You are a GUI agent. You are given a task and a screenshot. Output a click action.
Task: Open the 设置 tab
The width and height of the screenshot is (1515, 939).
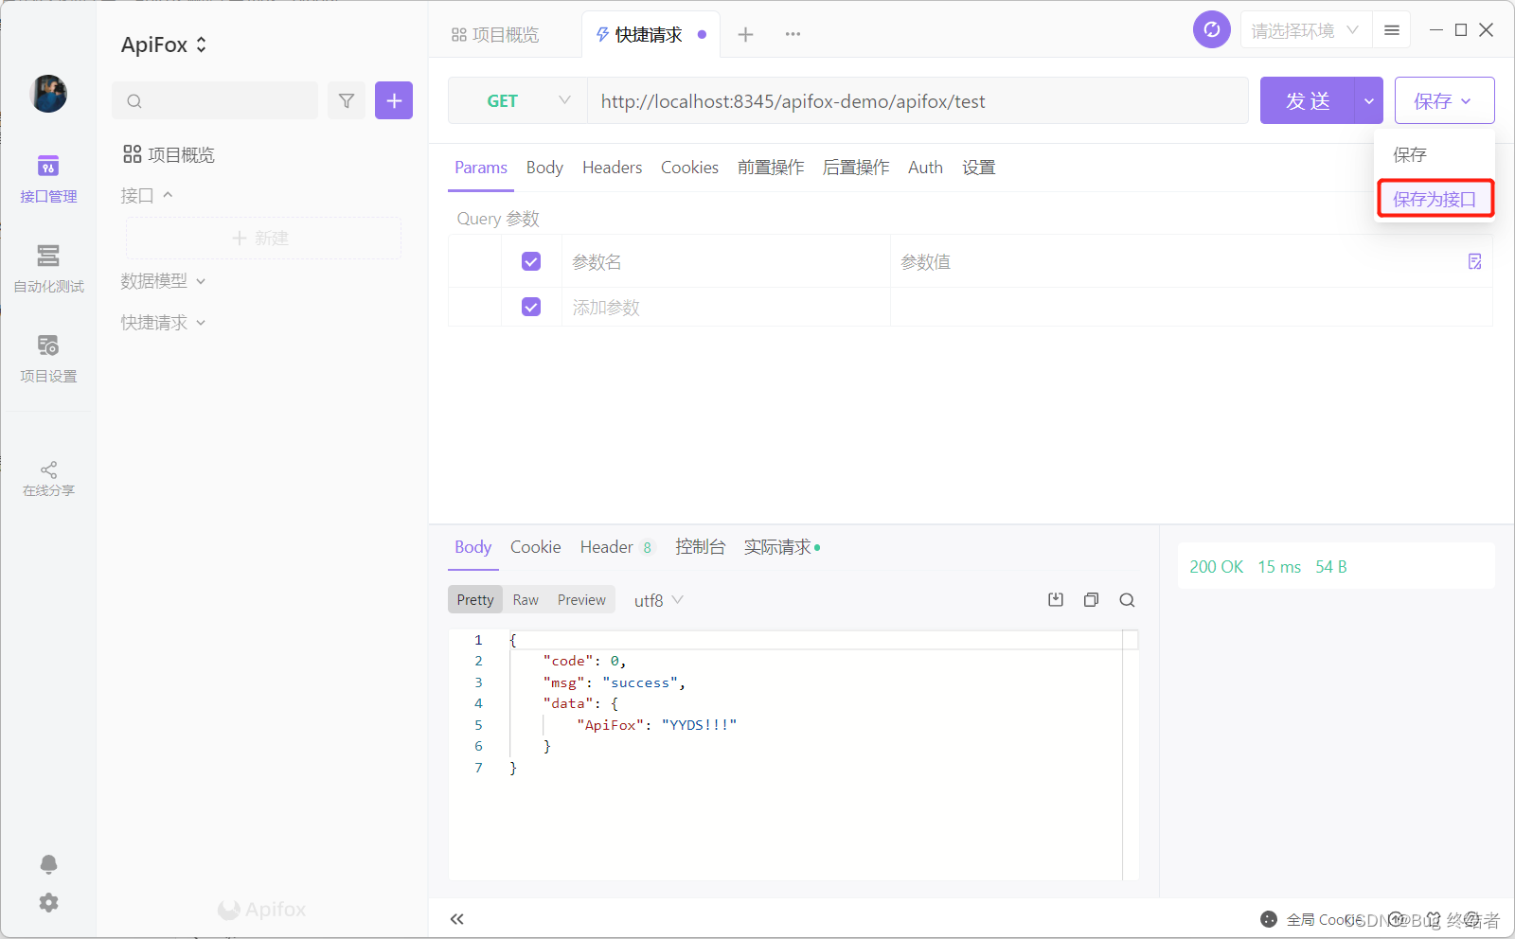click(979, 168)
